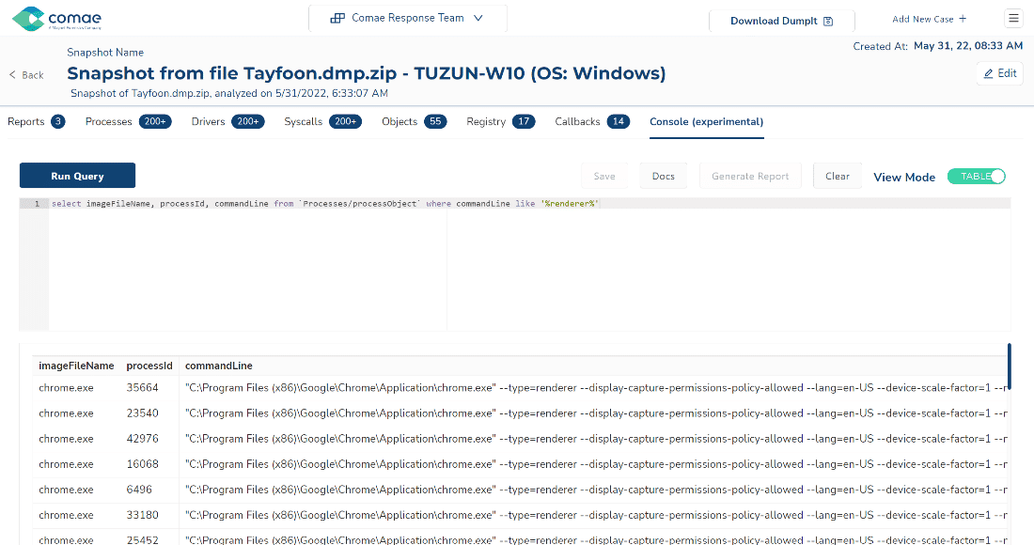
Task: Switch to the Syscalls tab
Action: [x=323, y=121]
